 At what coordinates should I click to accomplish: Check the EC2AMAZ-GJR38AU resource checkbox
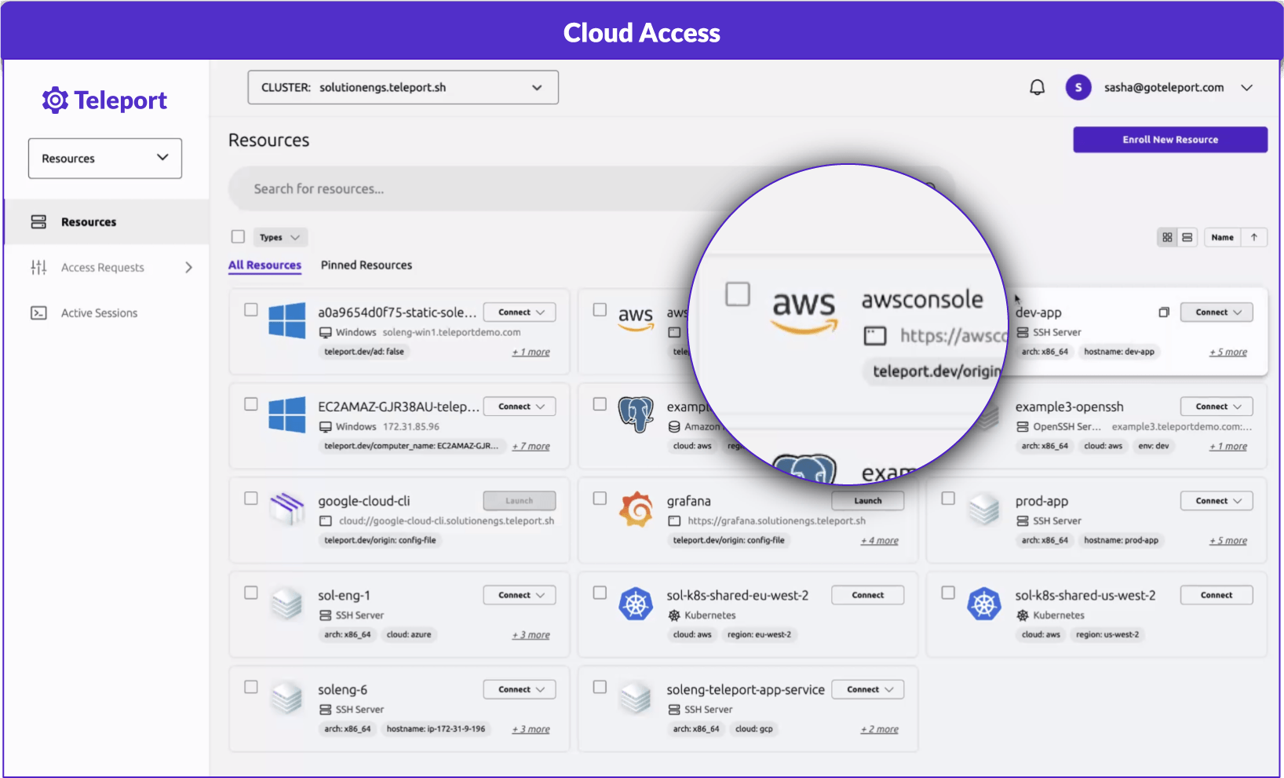[x=251, y=404]
